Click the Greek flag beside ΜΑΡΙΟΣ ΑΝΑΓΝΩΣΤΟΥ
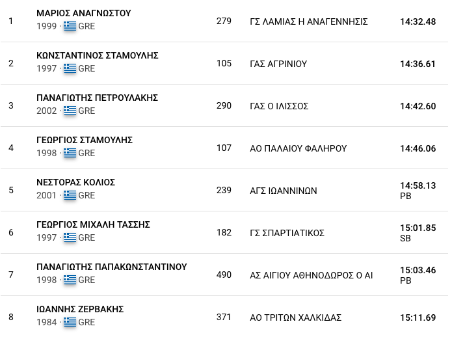This screenshot has height=337, width=452. click(70, 26)
